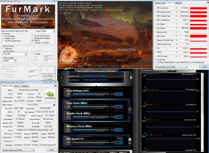Select Sensors tab in upper-right GPU-Z window
Viewport: 209px width, 153px height.
[x=170, y=3]
